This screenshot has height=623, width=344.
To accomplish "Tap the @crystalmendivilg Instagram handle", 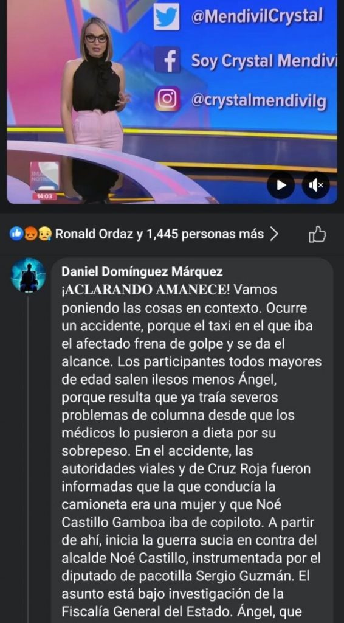I will [x=260, y=100].
